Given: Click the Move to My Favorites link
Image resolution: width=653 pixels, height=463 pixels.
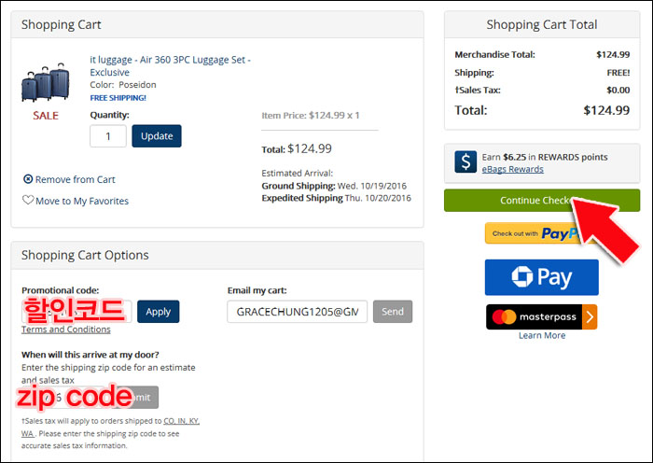Looking at the screenshot, I should pos(82,201).
